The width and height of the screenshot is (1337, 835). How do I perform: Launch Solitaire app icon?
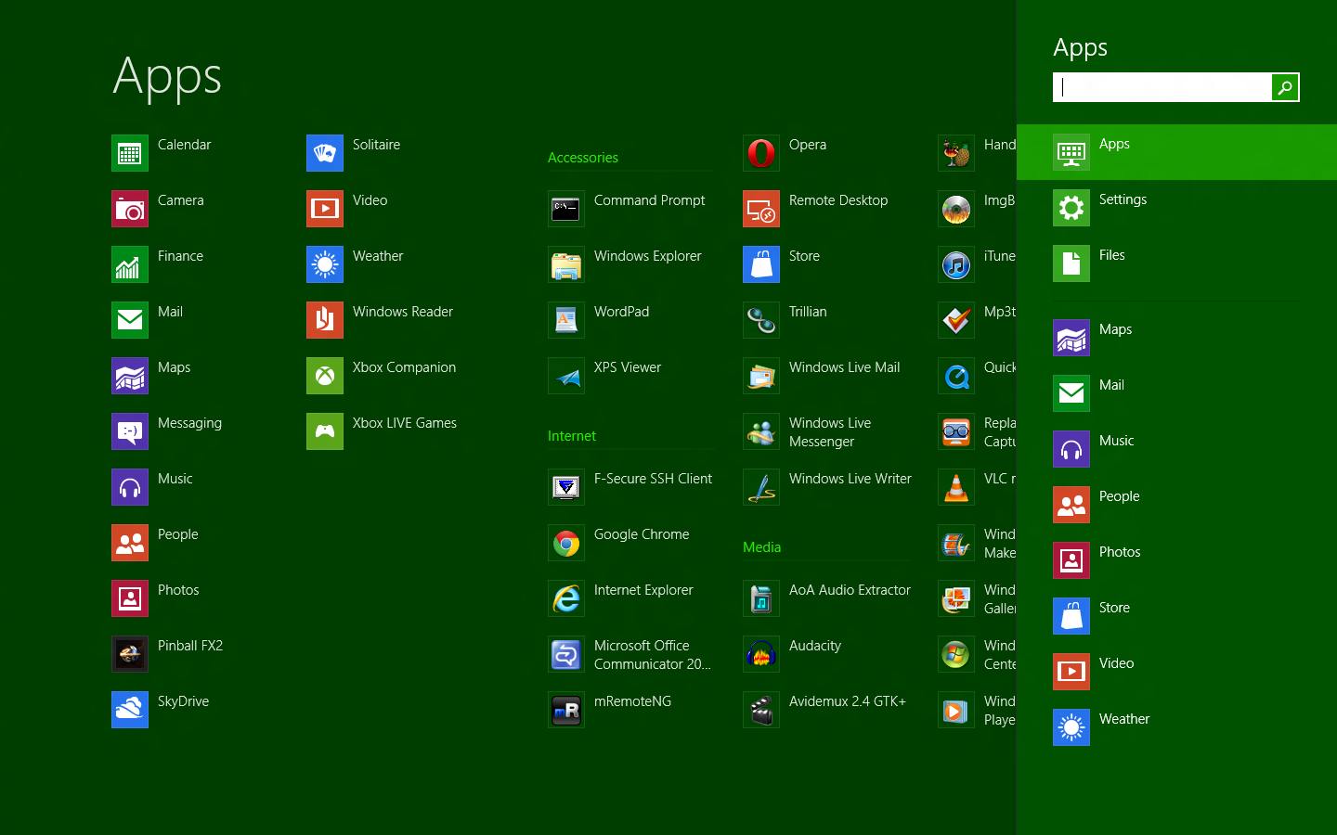click(x=325, y=153)
